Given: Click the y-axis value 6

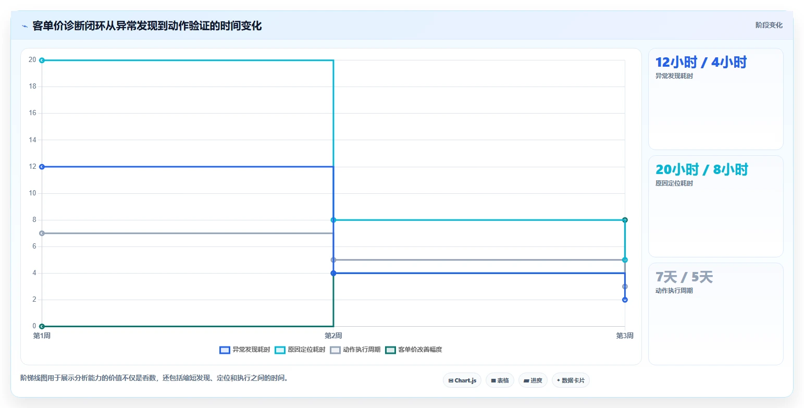Looking at the screenshot, I should [x=34, y=246].
